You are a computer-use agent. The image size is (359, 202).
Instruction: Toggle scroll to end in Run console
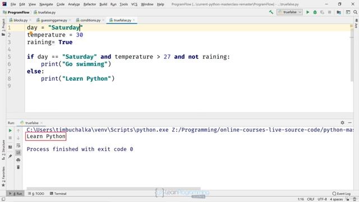[19, 153]
